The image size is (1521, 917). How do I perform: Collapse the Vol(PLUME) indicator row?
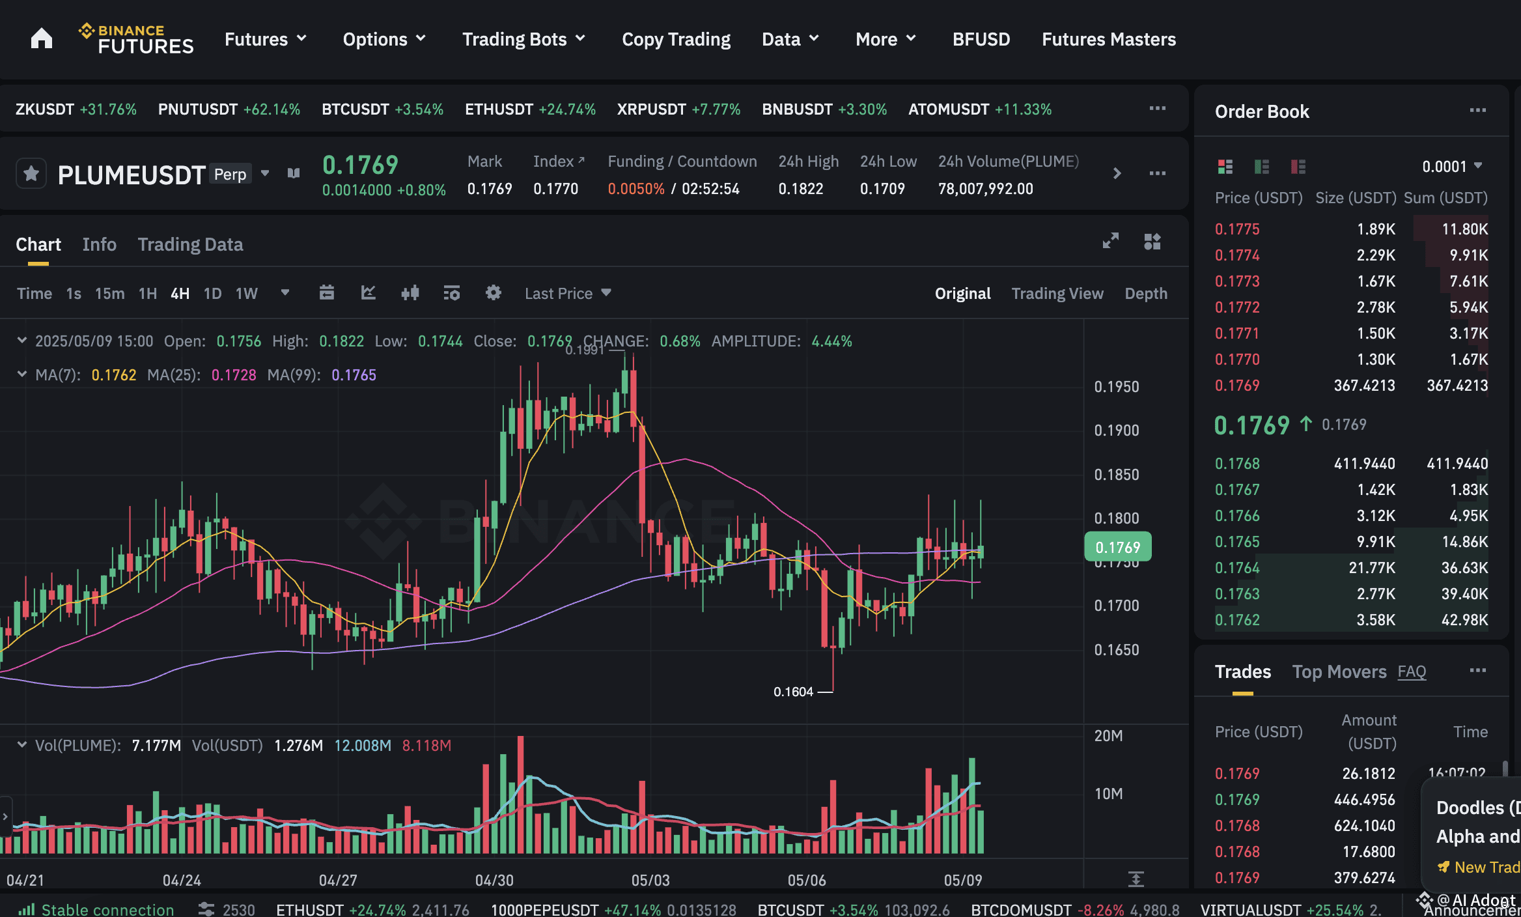coord(22,744)
